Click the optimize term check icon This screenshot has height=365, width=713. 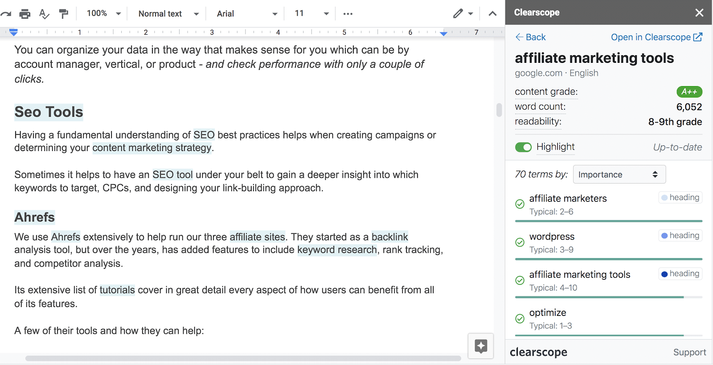[520, 319]
